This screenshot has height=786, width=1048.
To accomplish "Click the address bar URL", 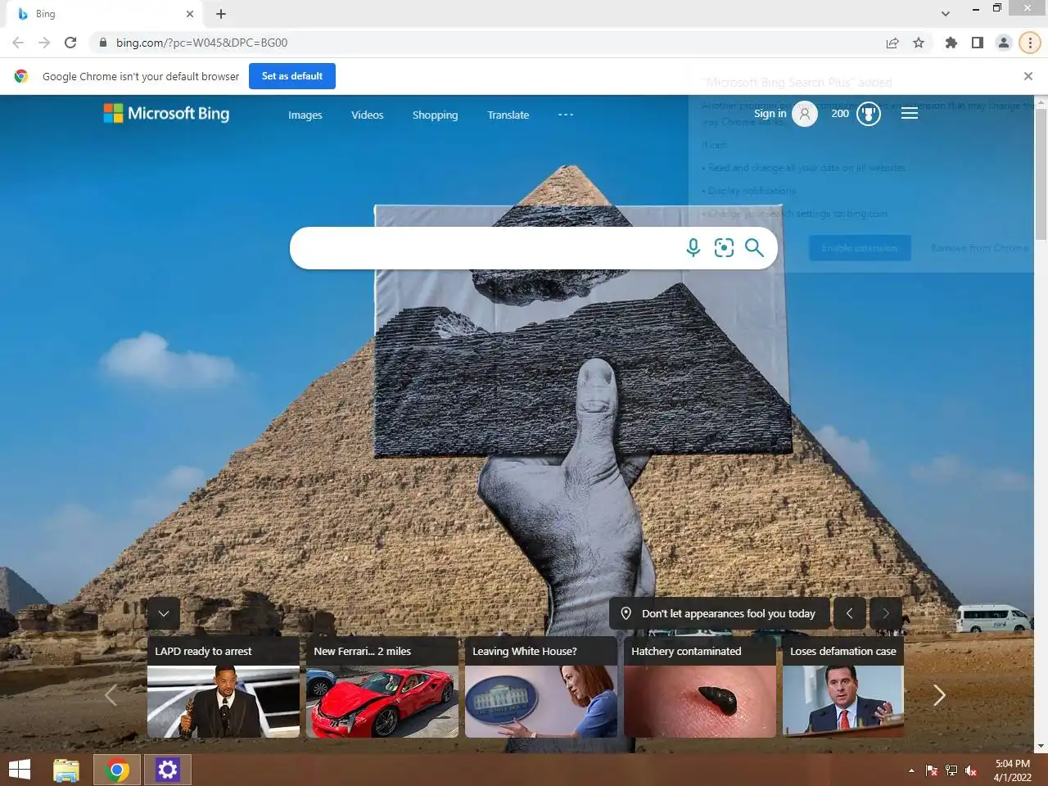I will coord(201,43).
